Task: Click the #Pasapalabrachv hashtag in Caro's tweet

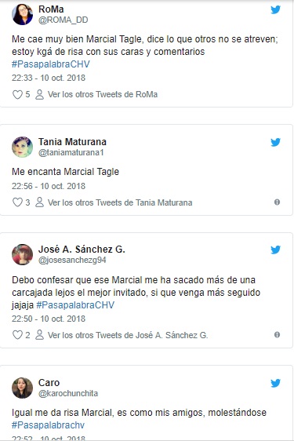Action: pos(48,425)
